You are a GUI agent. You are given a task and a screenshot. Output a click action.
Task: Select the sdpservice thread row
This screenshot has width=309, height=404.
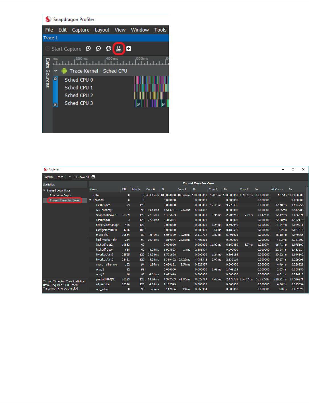197,284
